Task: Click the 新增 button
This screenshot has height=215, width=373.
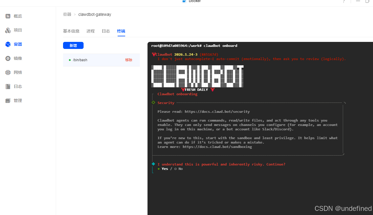Action: point(73,45)
